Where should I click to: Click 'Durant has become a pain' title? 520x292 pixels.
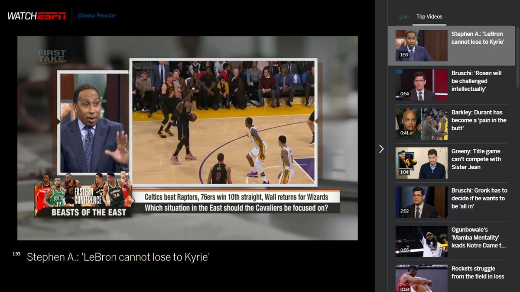(x=479, y=120)
